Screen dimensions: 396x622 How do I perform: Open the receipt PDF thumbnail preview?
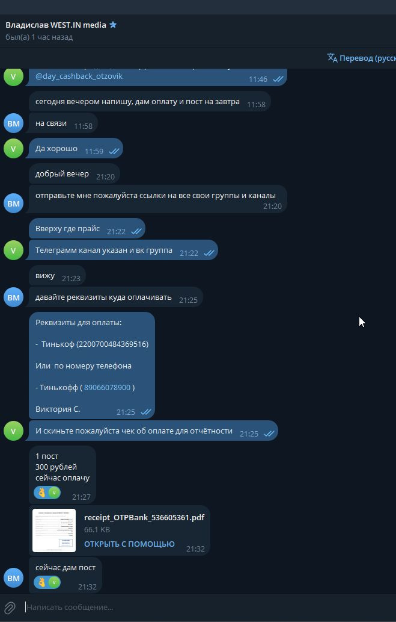[54, 530]
